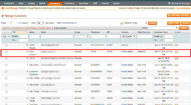Screen dimensions: 191x105
Task: Open the Newsletter menu
Action: coord(84,3)
